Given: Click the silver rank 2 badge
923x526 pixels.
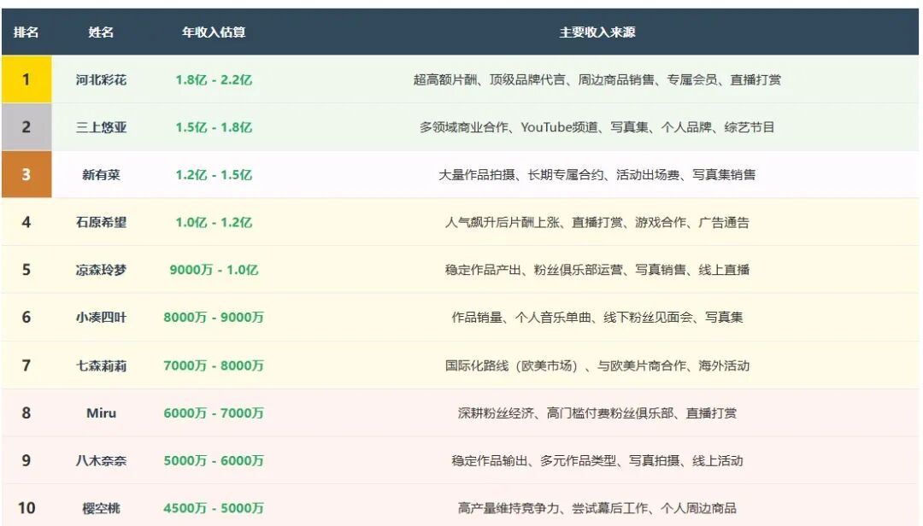Looking at the screenshot, I should click(x=26, y=127).
